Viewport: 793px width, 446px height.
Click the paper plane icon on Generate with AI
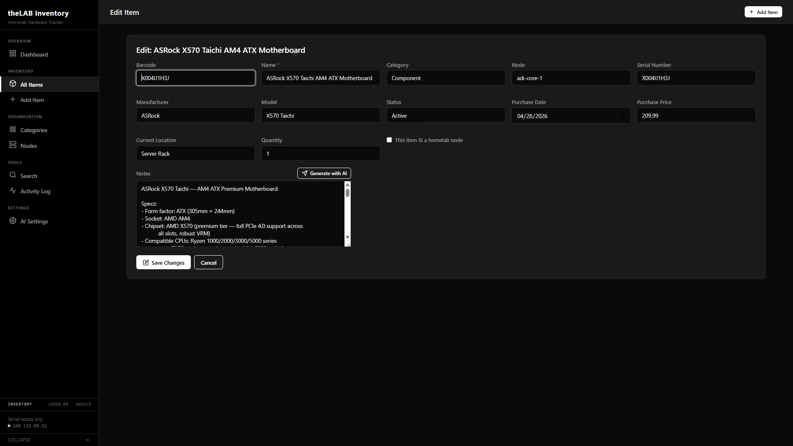304,173
